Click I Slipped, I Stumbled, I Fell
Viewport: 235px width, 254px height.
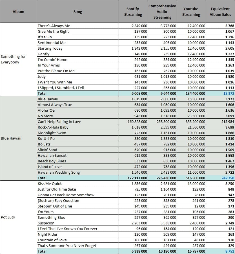click(x=78, y=88)
